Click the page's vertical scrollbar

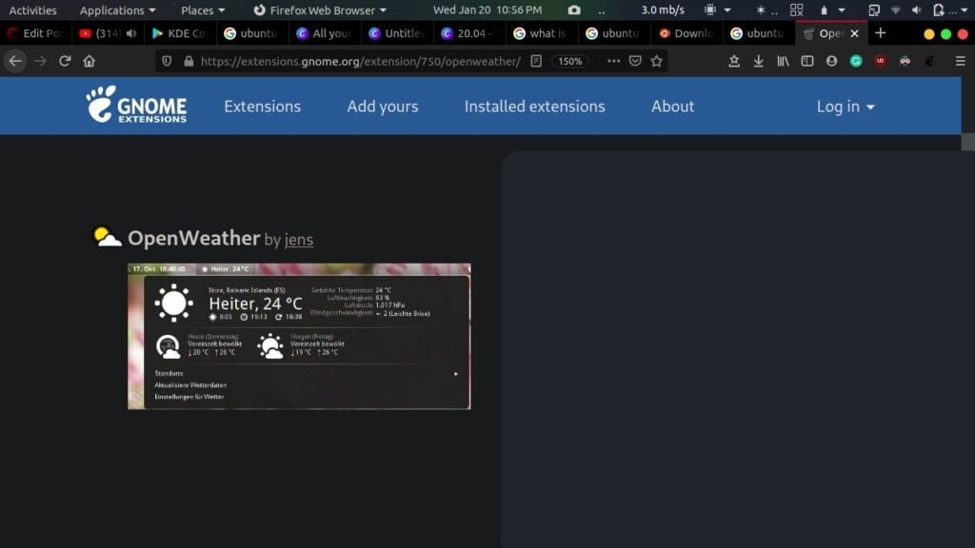click(967, 142)
